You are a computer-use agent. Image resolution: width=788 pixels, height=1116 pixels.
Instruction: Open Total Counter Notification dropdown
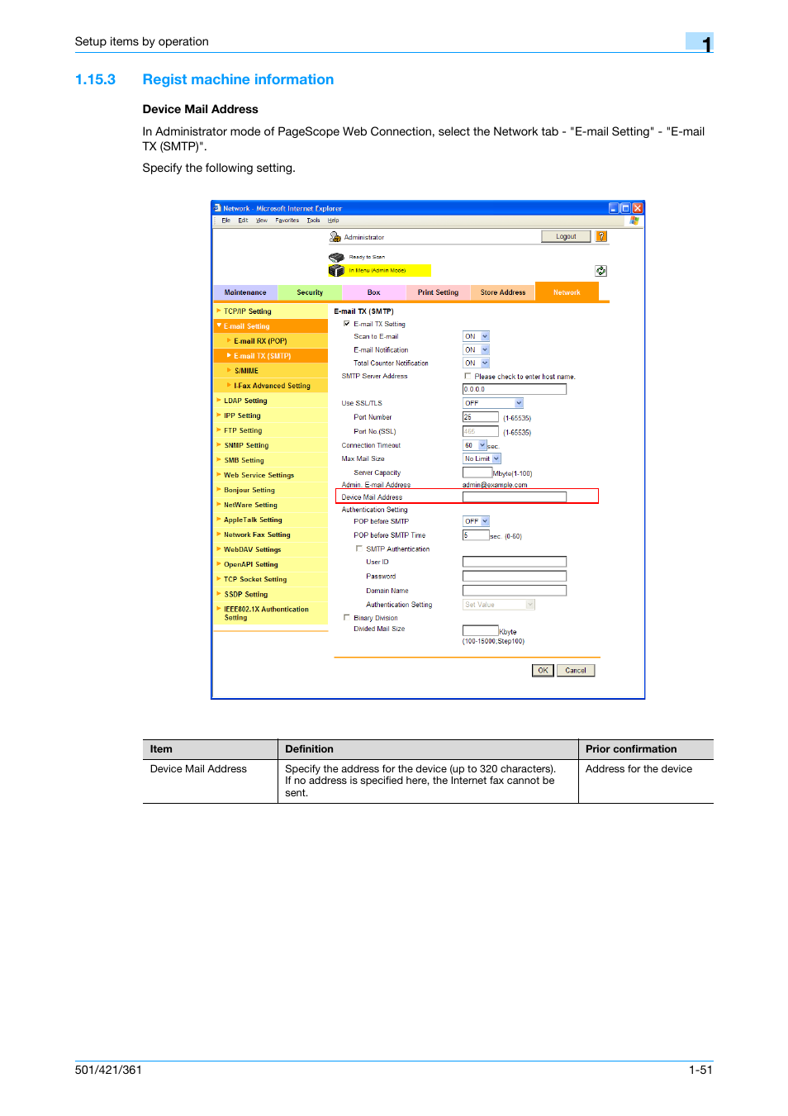click(x=476, y=363)
